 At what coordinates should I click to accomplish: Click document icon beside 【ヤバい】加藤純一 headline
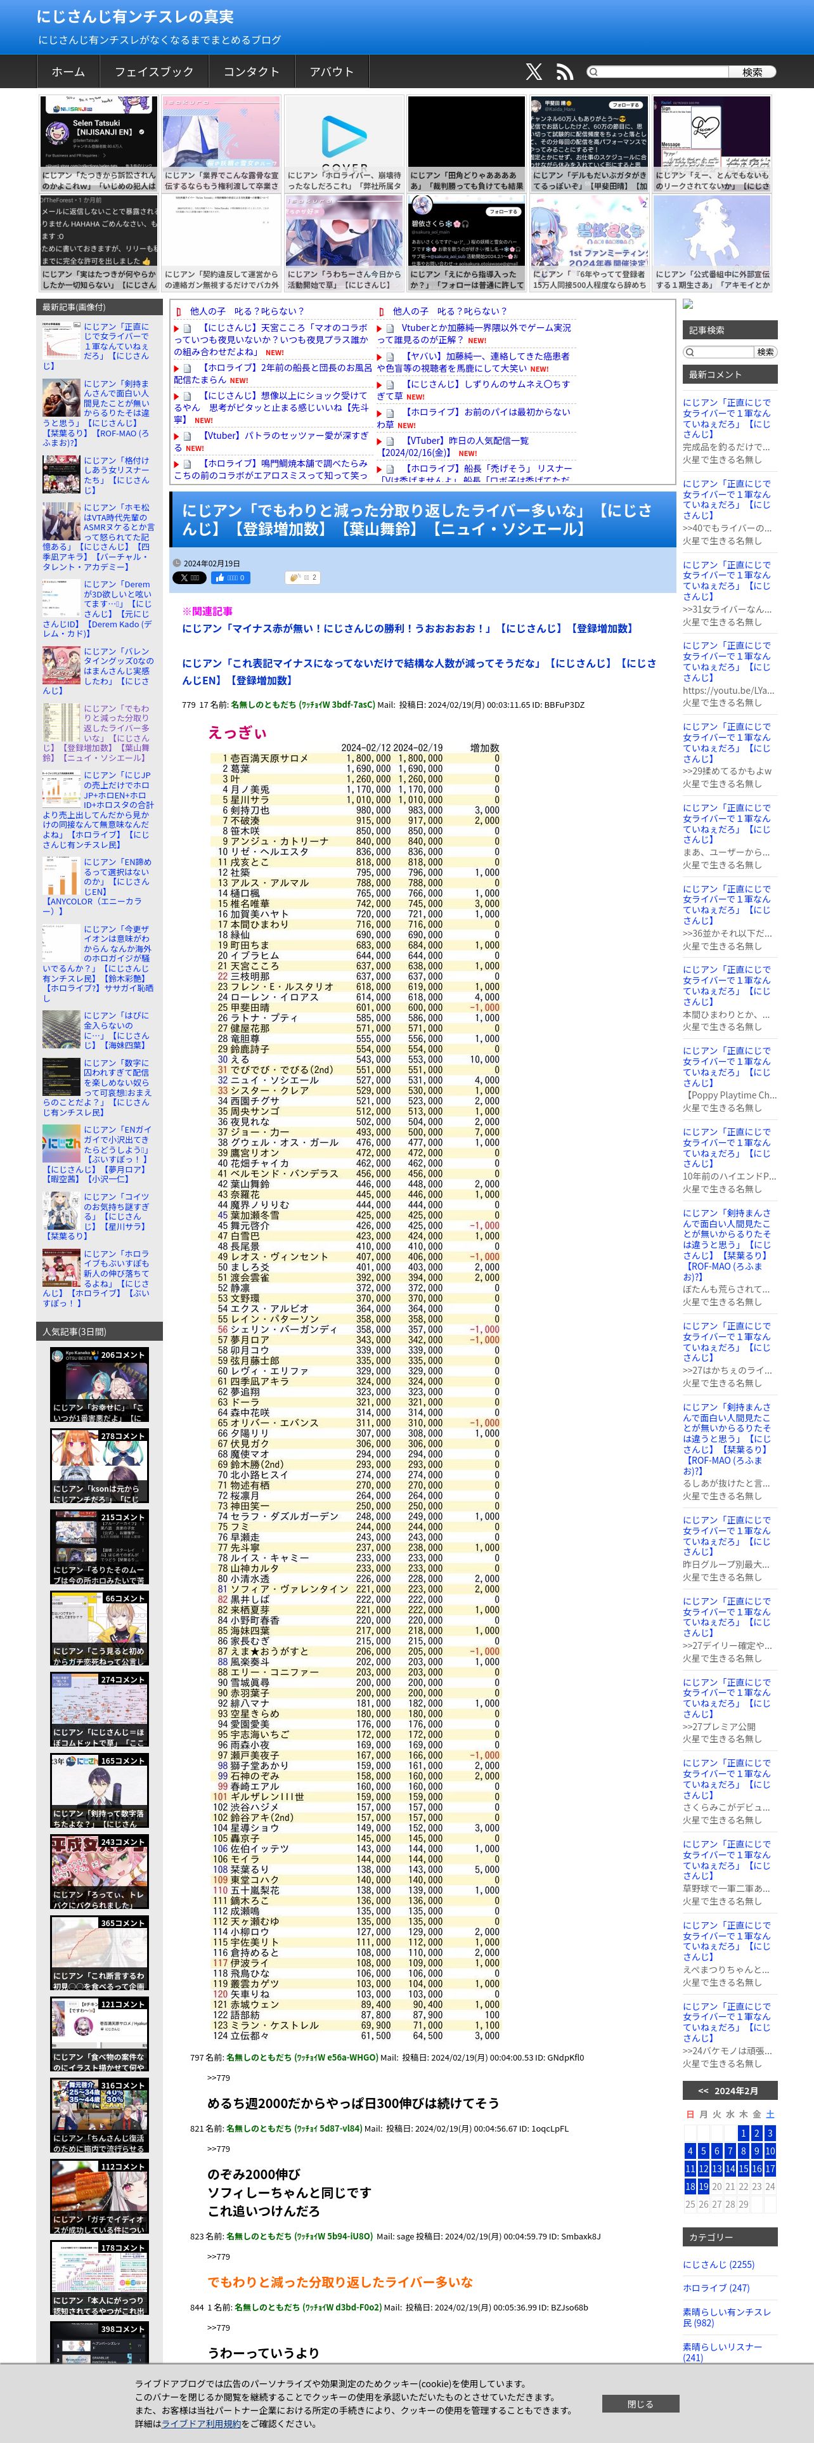(x=391, y=356)
